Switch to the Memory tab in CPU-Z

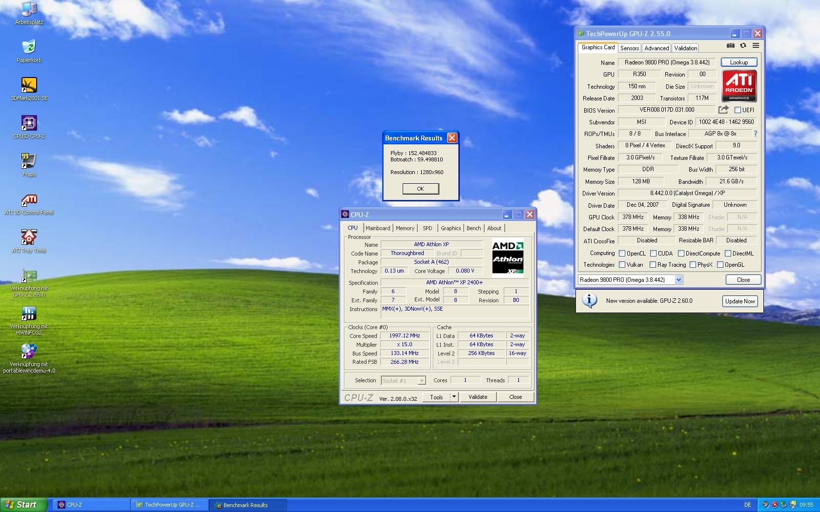click(405, 228)
